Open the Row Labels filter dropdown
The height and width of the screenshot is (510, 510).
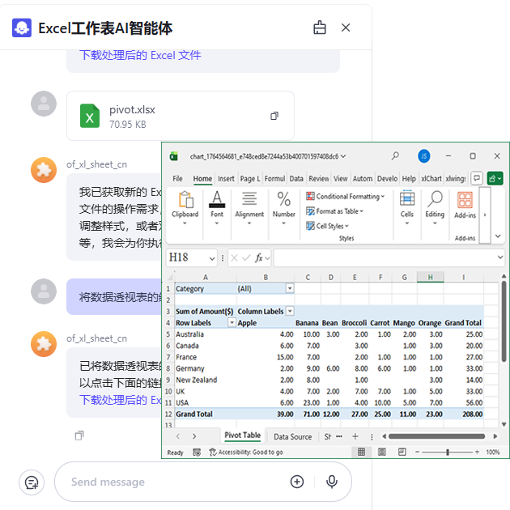(232, 323)
